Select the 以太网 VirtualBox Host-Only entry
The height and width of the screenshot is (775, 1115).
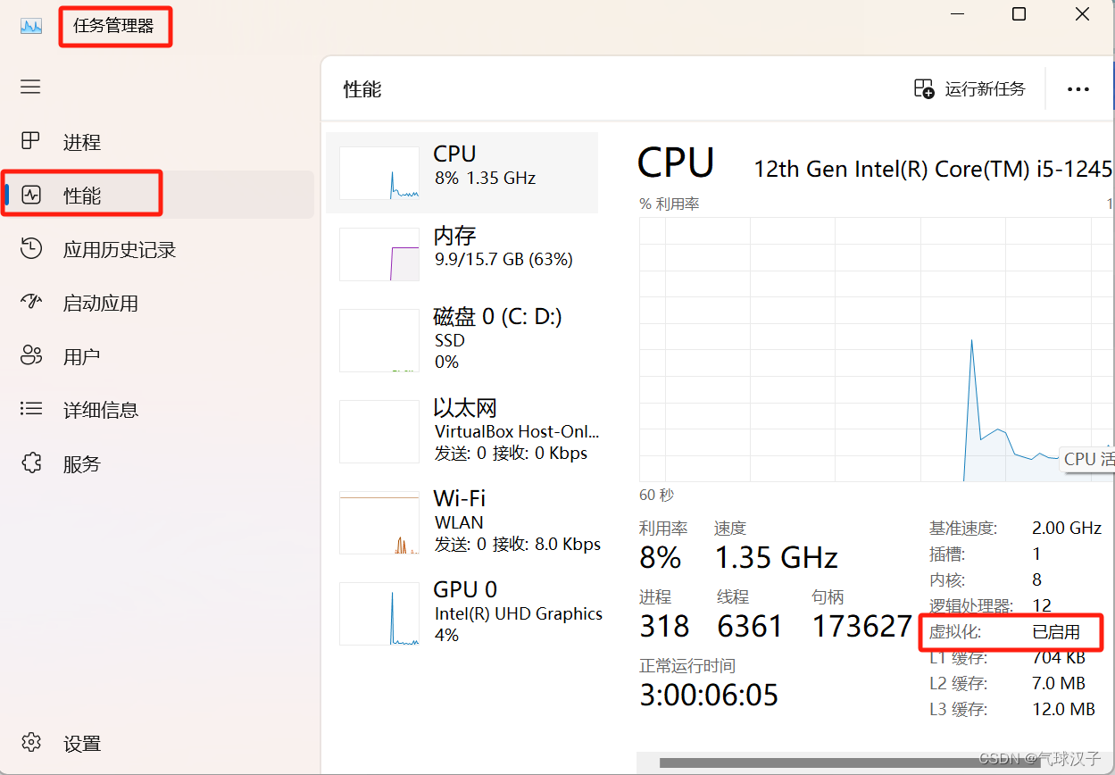(x=462, y=431)
